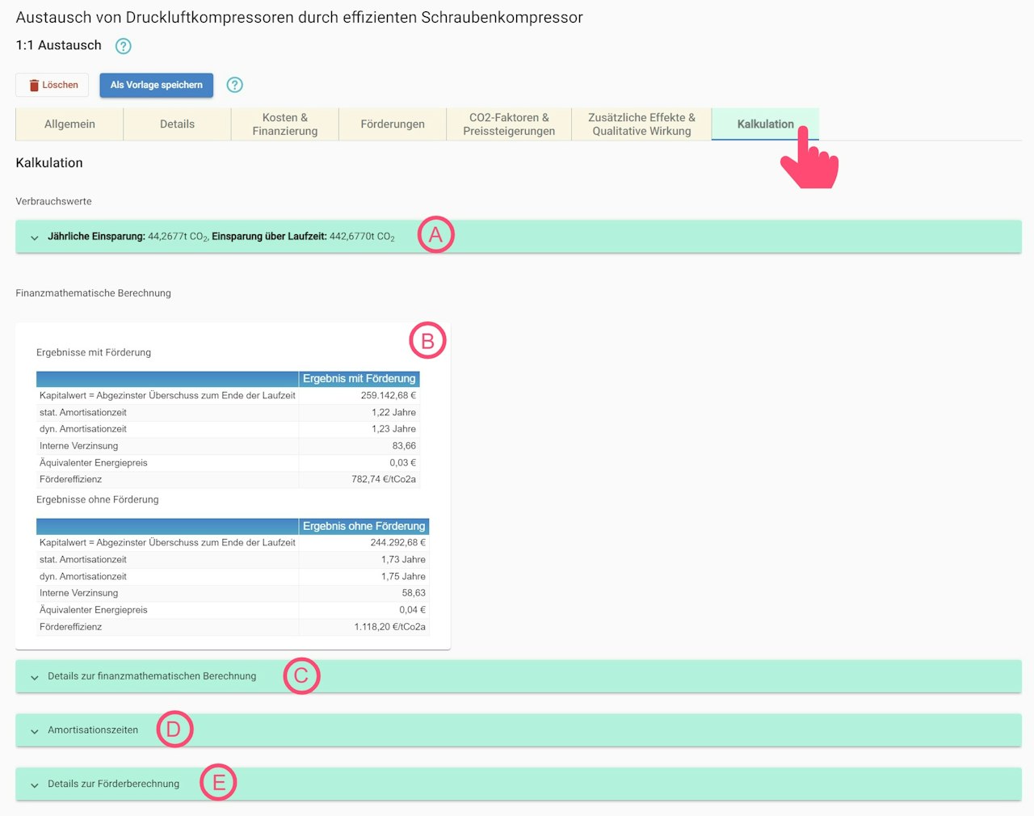Image resolution: width=1034 pixels, height=816 pixels.
Task: Open CO2-Faktoren & Preissteigerungen tab
Action: pos(509,124)
